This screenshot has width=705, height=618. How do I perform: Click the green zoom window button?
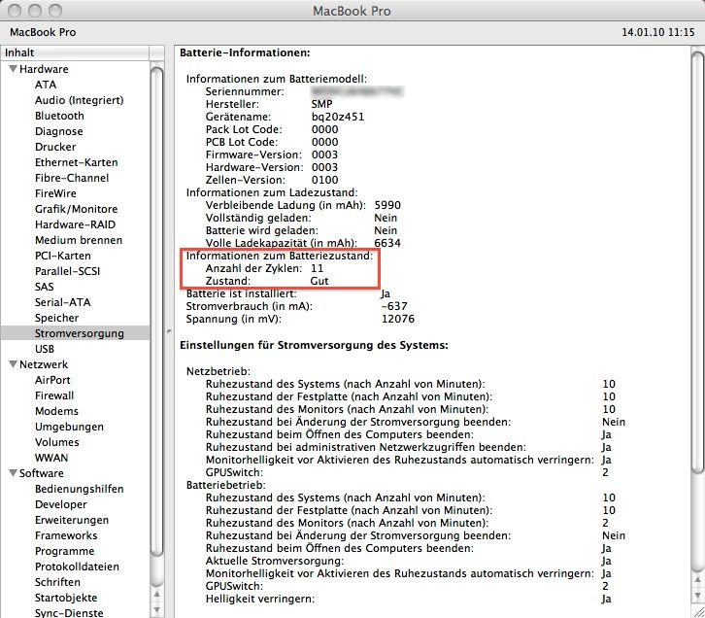coord(55,11)
